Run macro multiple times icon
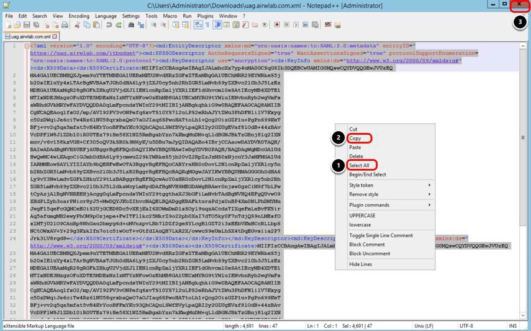This screenshot has width=531, height=331. pos(305,25)
